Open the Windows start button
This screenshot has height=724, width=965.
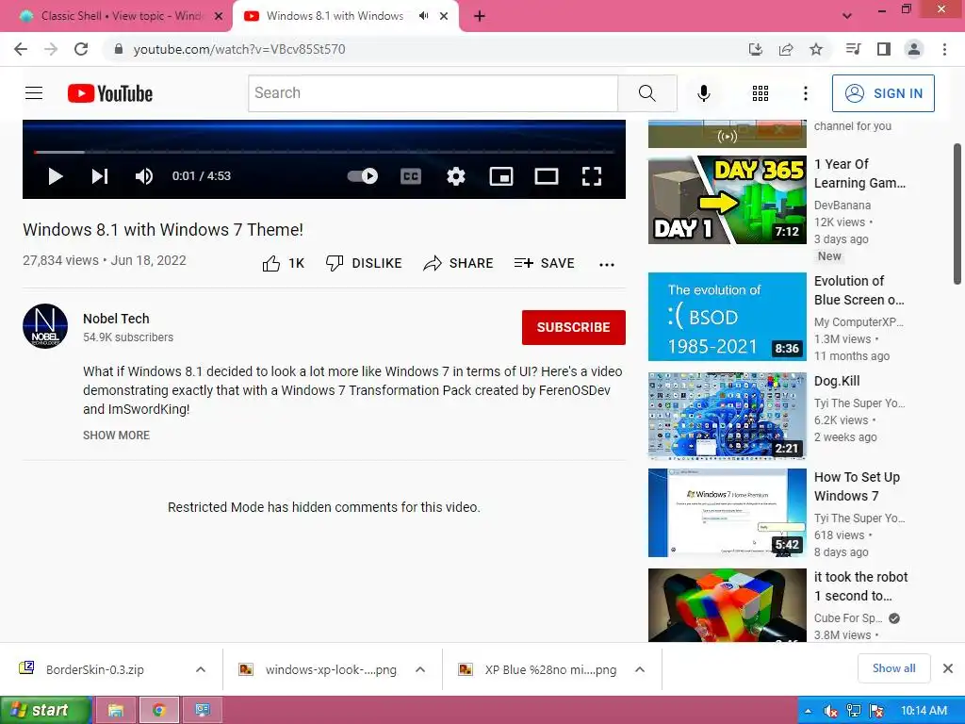(45, 711)
